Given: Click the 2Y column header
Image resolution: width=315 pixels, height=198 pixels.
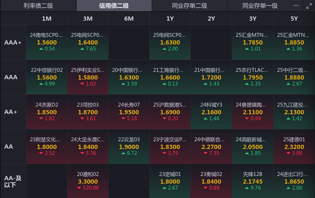Looking at the screenshot, I should pyautogui.click(x=211, y=19).
